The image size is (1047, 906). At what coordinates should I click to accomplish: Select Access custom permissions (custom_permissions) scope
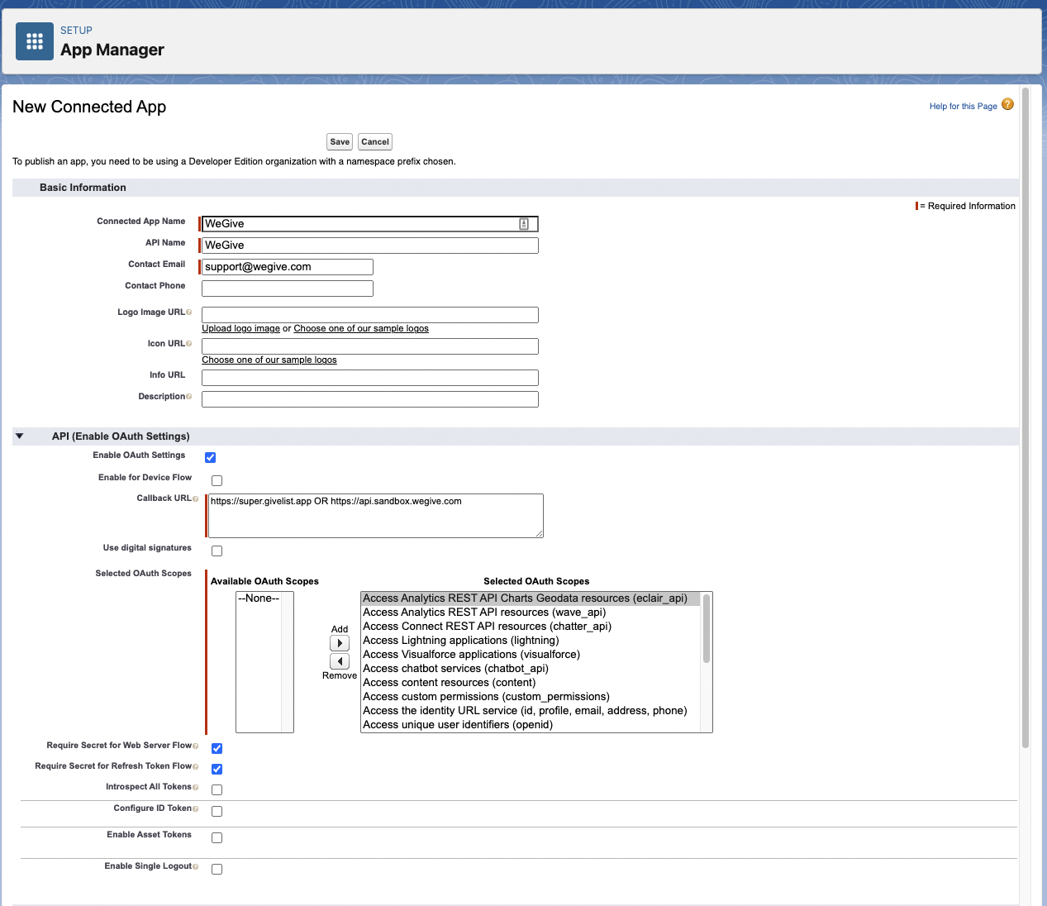pos(531,697)
